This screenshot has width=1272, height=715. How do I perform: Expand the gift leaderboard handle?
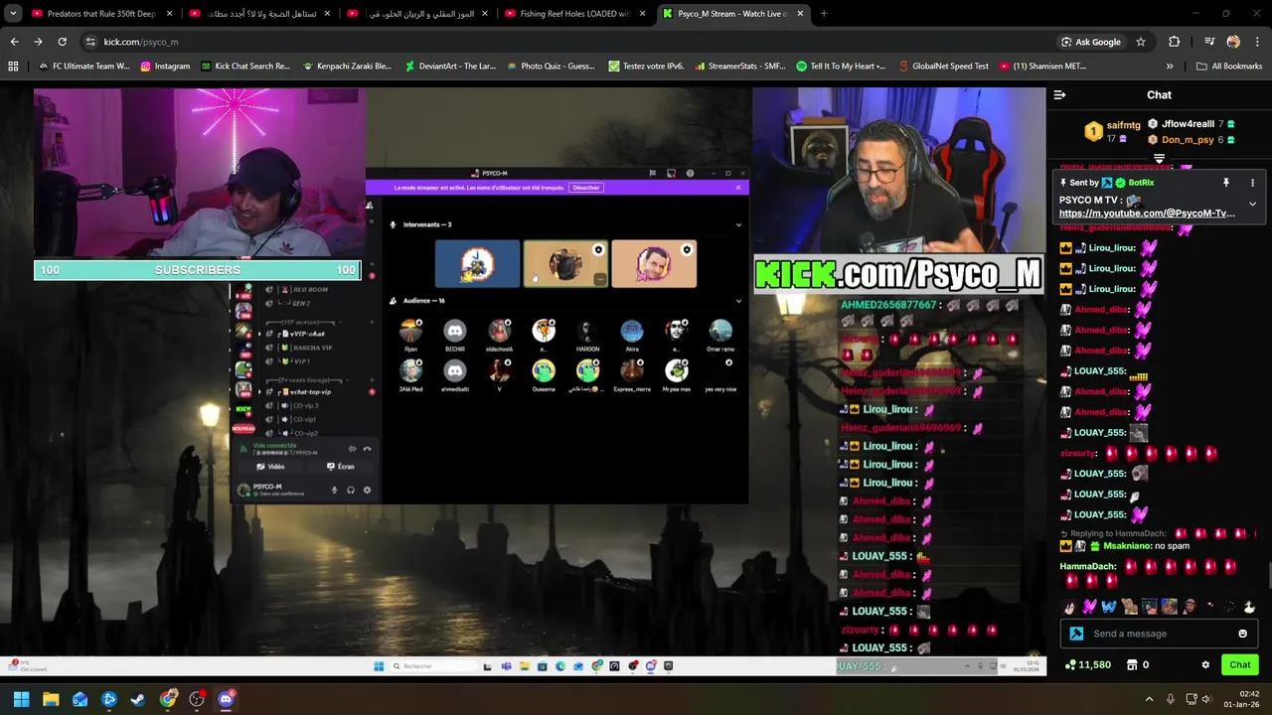point(1159,158)
